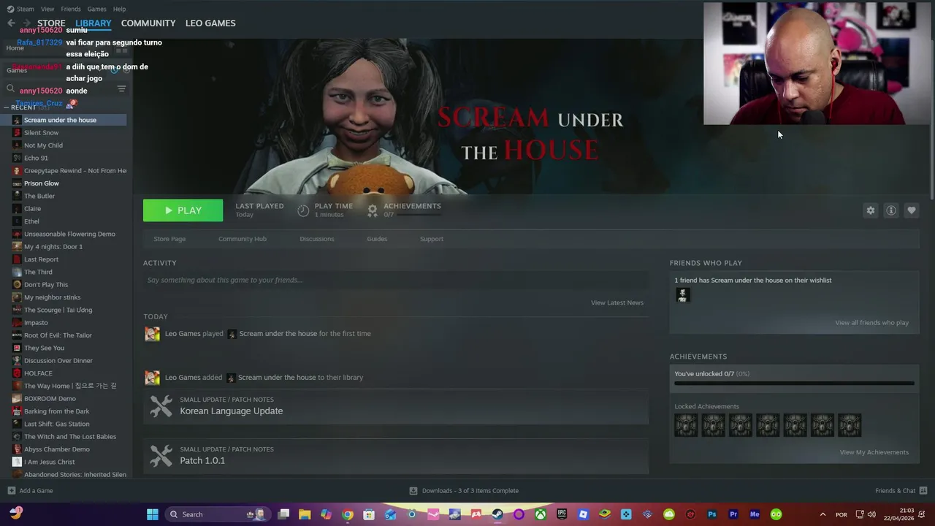Open the Guides link
Image resolution: width=935 pixels, height=526 pixels.
(x=377, y=239)
